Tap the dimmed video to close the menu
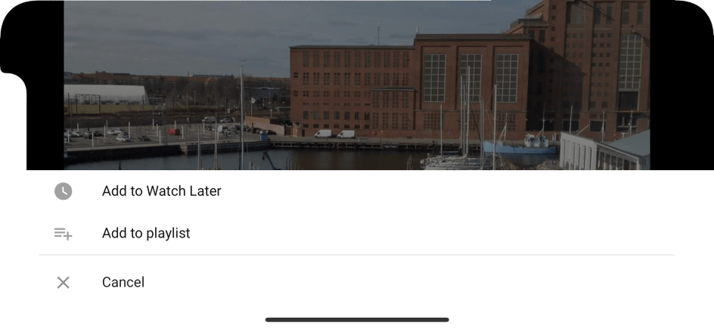The image size is (714, 329). (356, 85)
